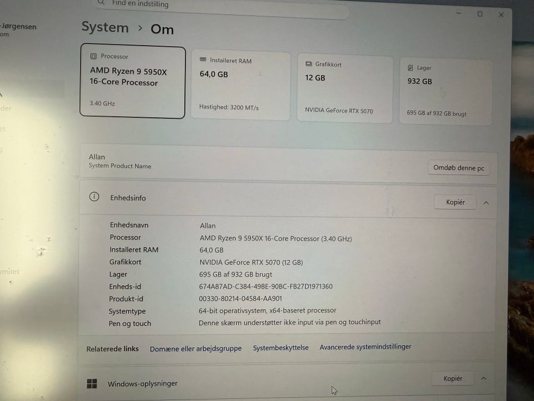Screen dimensions: 534x401
Task: Go back to System in breadcrumb
Action: click(x=105, y=27)
